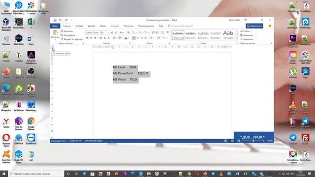
Task: Redo the action from the title bar
Action: pos(66,20)
